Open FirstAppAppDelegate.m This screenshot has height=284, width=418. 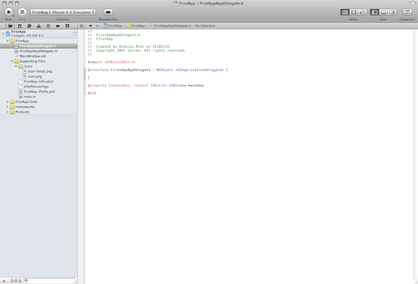pyautogui.click(x=39, y=51)
